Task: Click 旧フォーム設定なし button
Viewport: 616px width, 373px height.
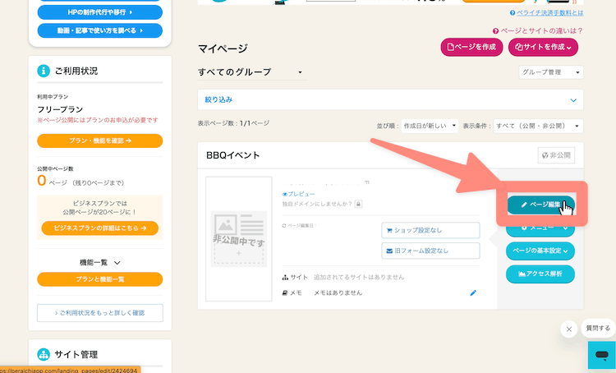Action: (430, 251)
